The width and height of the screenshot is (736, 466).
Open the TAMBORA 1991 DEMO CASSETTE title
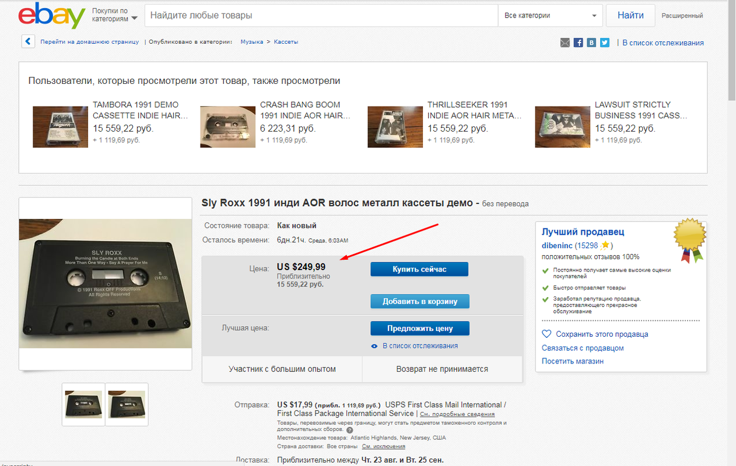coord(141,110)
